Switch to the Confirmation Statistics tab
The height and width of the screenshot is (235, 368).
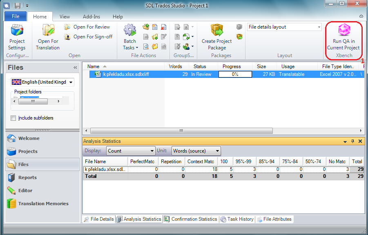point(191,219)
